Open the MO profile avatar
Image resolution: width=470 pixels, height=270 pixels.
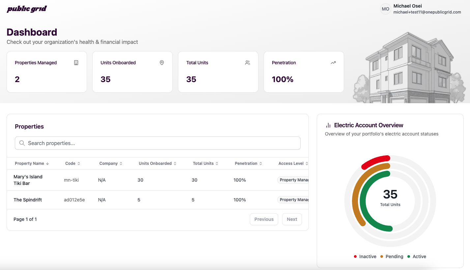[x=385, y=9]
